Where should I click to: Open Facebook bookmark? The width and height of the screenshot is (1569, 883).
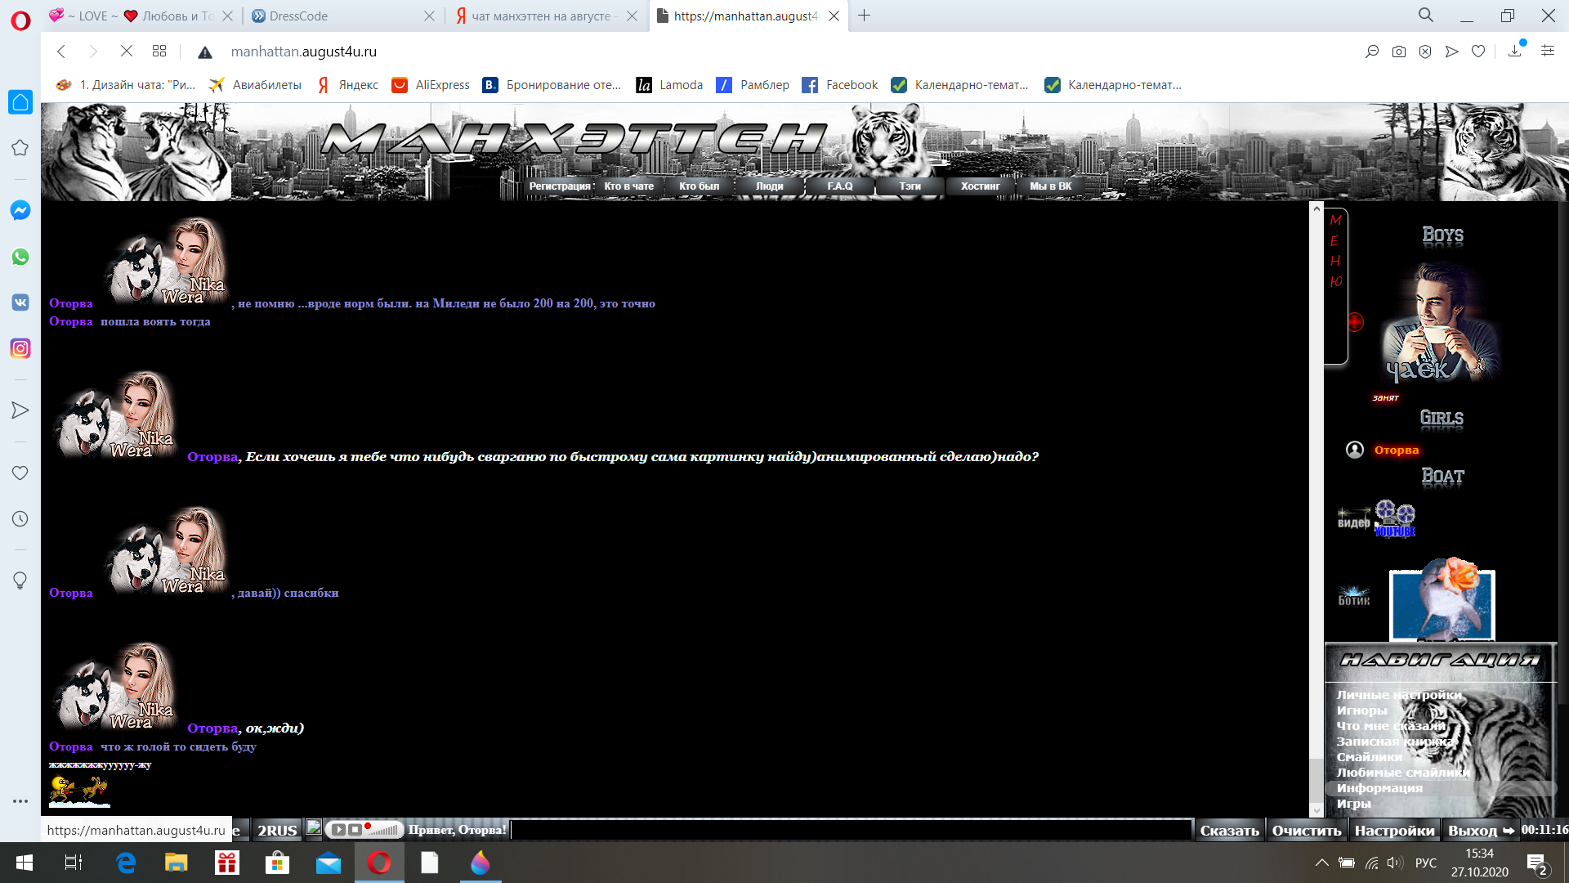click(x=840, y=85)
